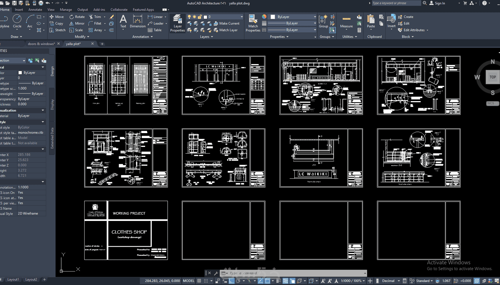Viewport: 500px width, 285px height.
Task: Click the Insert block tool
Action: (391, 21)
